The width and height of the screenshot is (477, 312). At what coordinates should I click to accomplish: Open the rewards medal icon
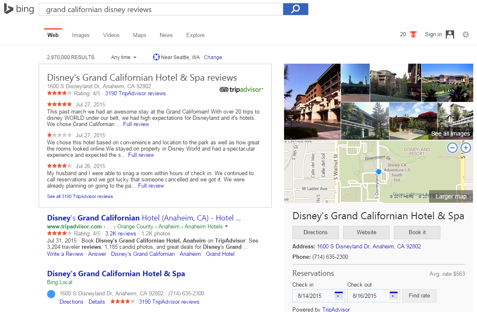point(413,35)
